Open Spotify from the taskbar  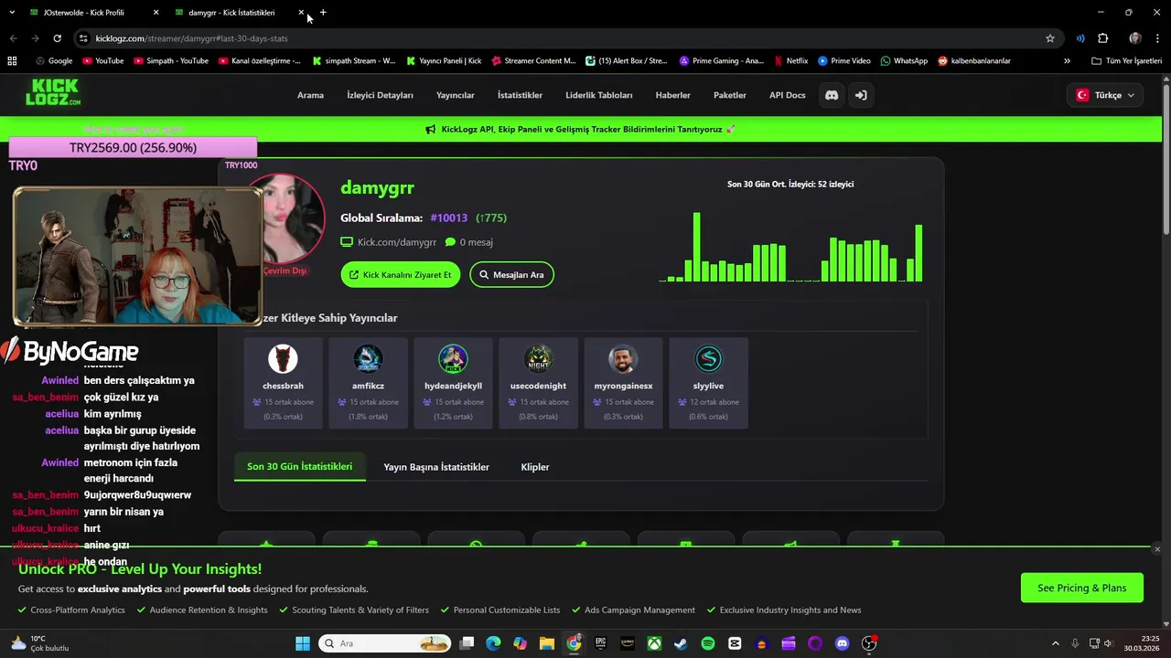707,643
